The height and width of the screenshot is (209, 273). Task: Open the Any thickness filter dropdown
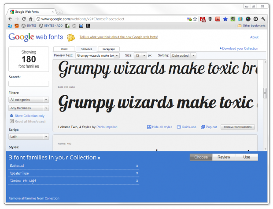[x=29, y=108]
